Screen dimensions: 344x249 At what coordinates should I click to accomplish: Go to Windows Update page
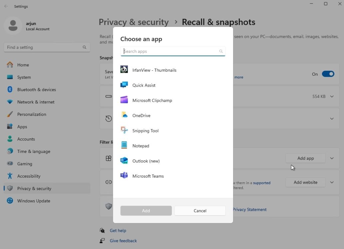point(47,201)
